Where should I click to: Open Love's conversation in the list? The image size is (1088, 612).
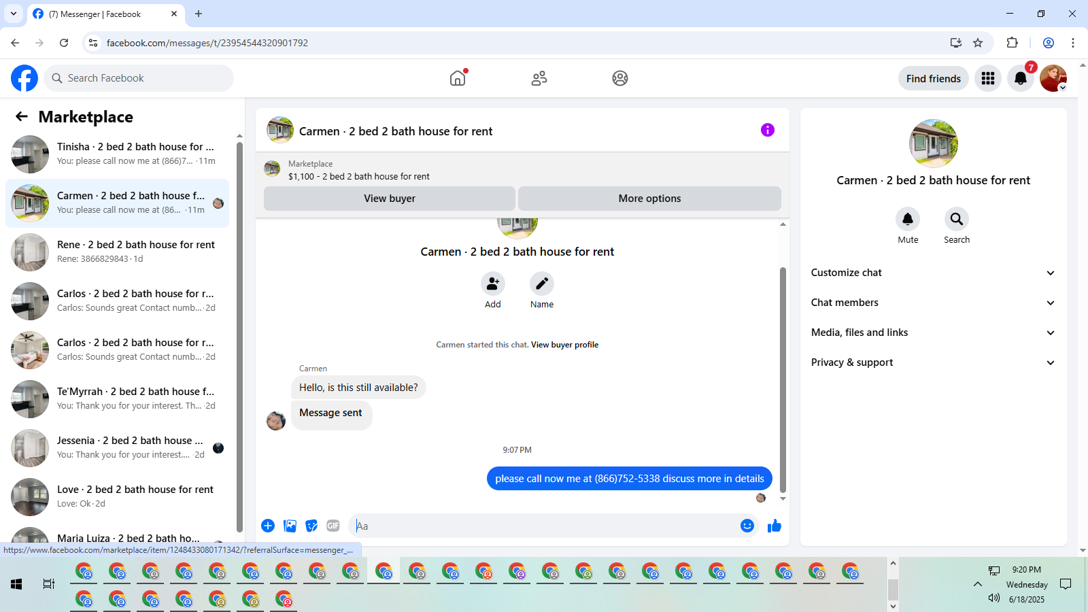(117, 497)
